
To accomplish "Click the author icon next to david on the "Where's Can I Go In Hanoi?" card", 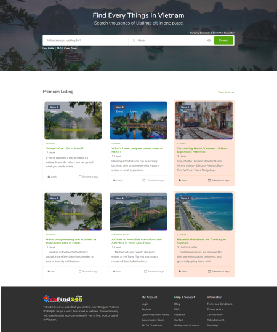I will pos(49,176).
